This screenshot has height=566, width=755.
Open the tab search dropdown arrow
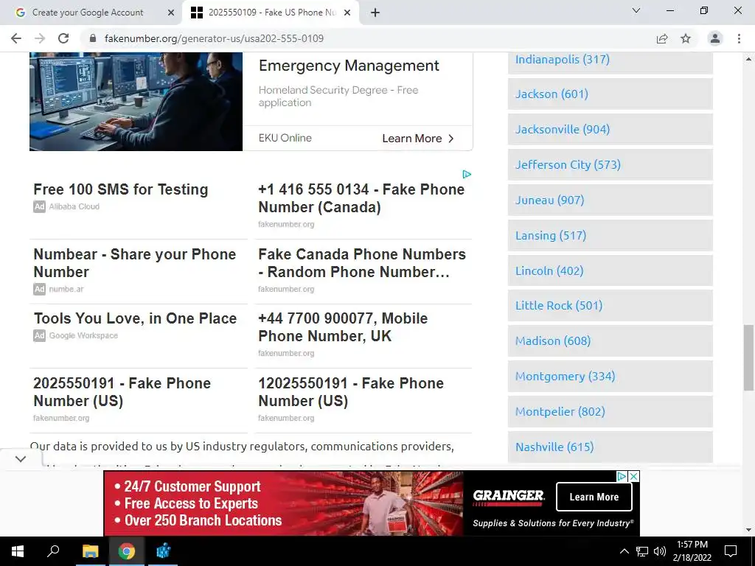pos(636,10)
